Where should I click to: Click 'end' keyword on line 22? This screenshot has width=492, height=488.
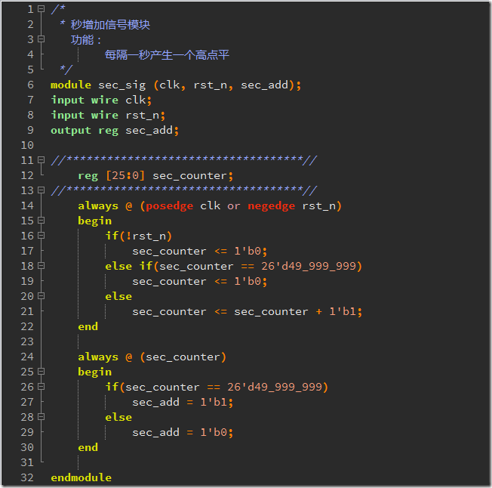[x=88, y=326]
